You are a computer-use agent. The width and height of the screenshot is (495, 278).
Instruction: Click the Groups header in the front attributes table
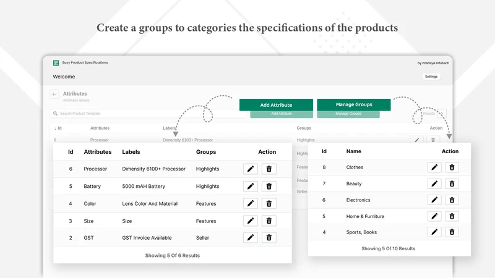(206, 152)
